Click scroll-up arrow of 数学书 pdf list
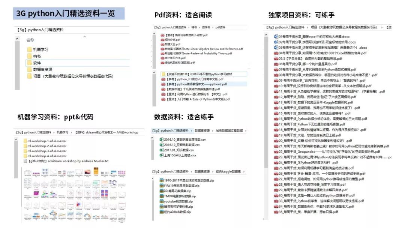The height and width of the screenshot is (228, 405). pos(154,34)
